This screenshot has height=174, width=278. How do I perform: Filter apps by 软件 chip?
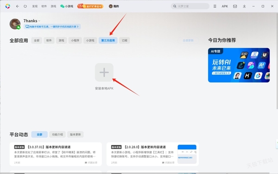[49, 40]
